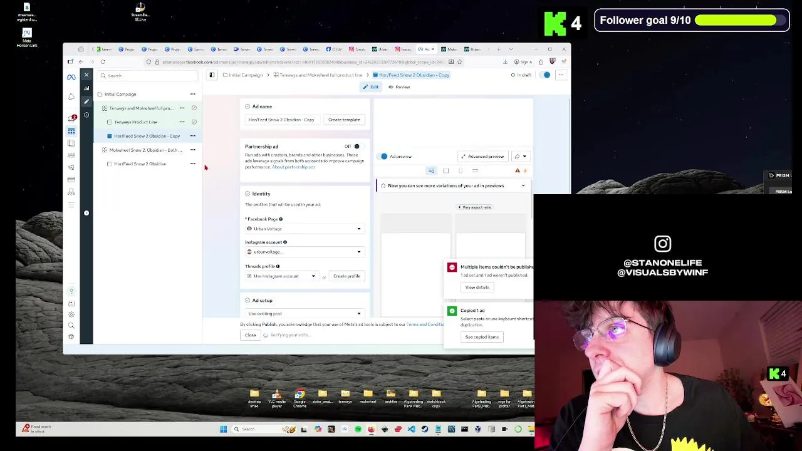Reload the page in the browser toolbar
The image size is (802, 451).
[103, 62]
